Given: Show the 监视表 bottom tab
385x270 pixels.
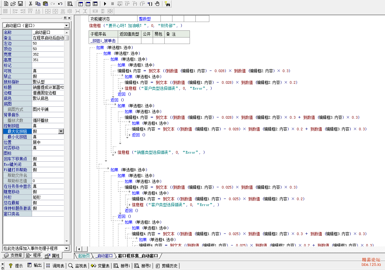Looking at the screenshot, I should pos(78,265).
